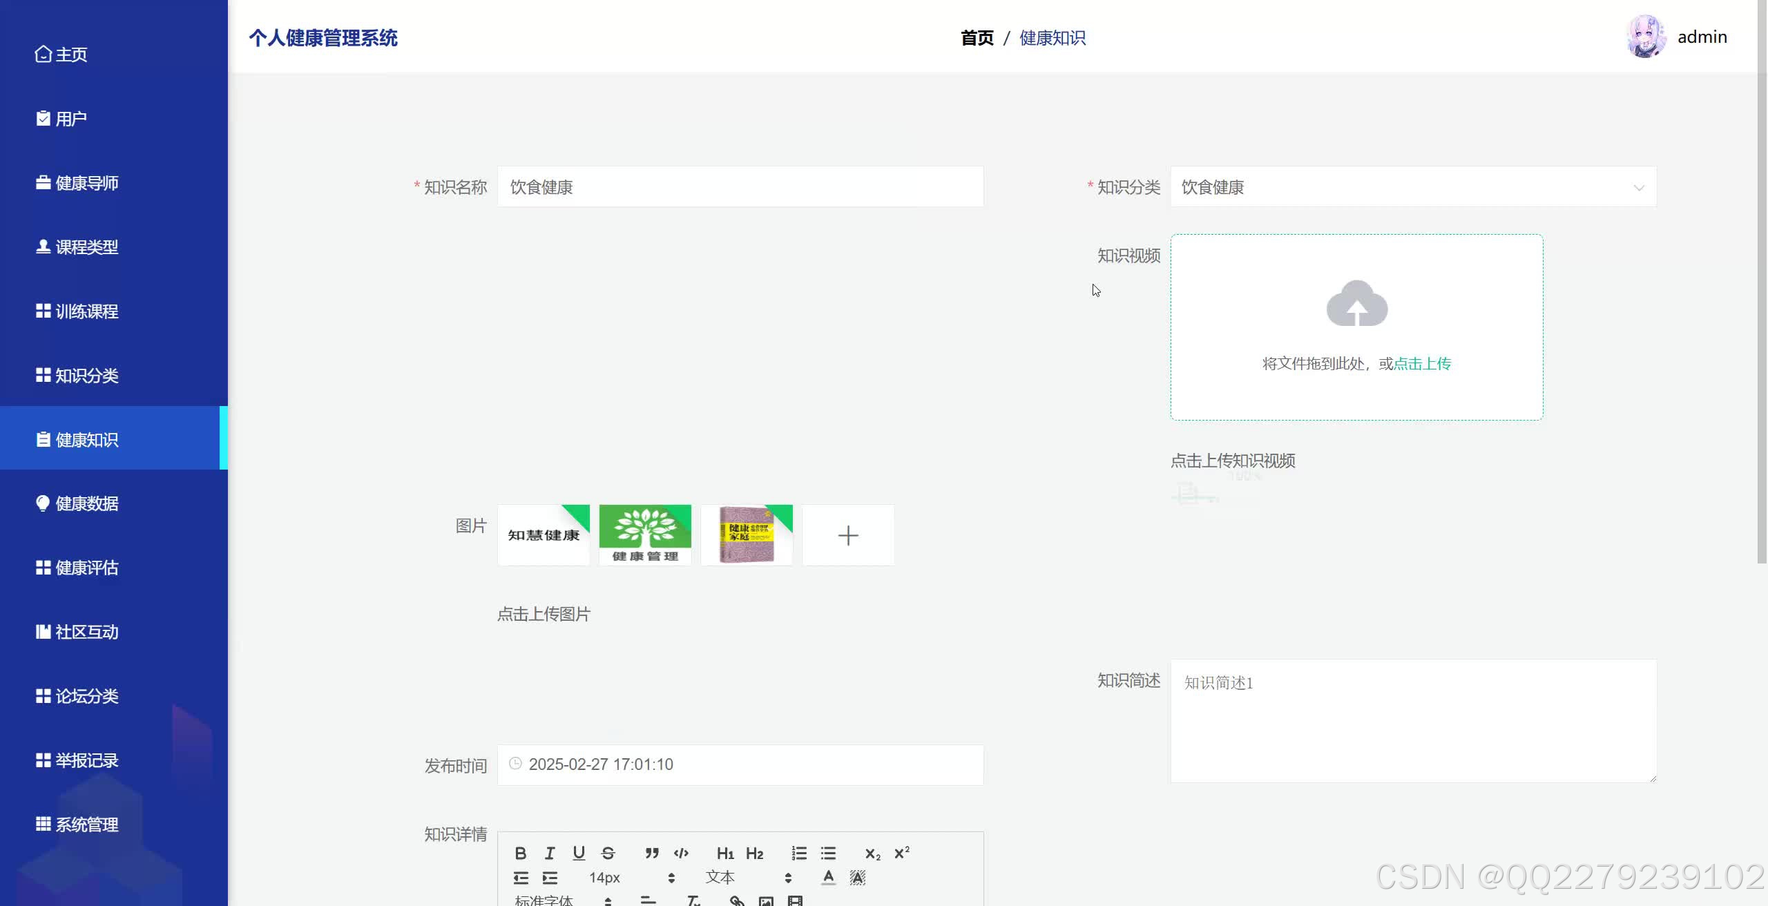Viewport: 1768px width, 906px height.
Task: Click the plus tile to add an image
Action: 848,535
